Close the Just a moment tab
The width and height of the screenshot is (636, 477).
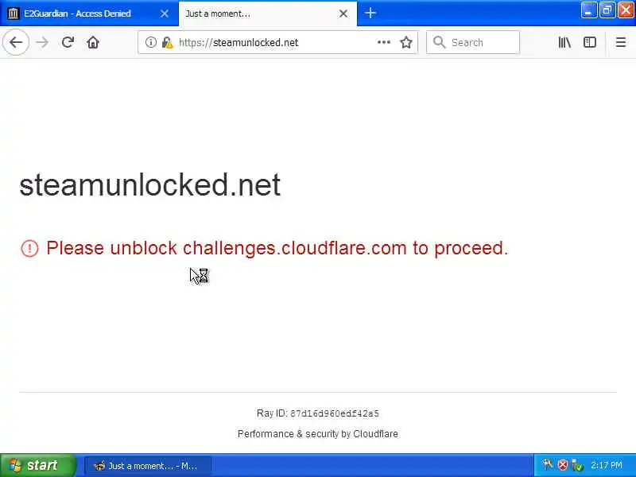(x=343, y=14)
